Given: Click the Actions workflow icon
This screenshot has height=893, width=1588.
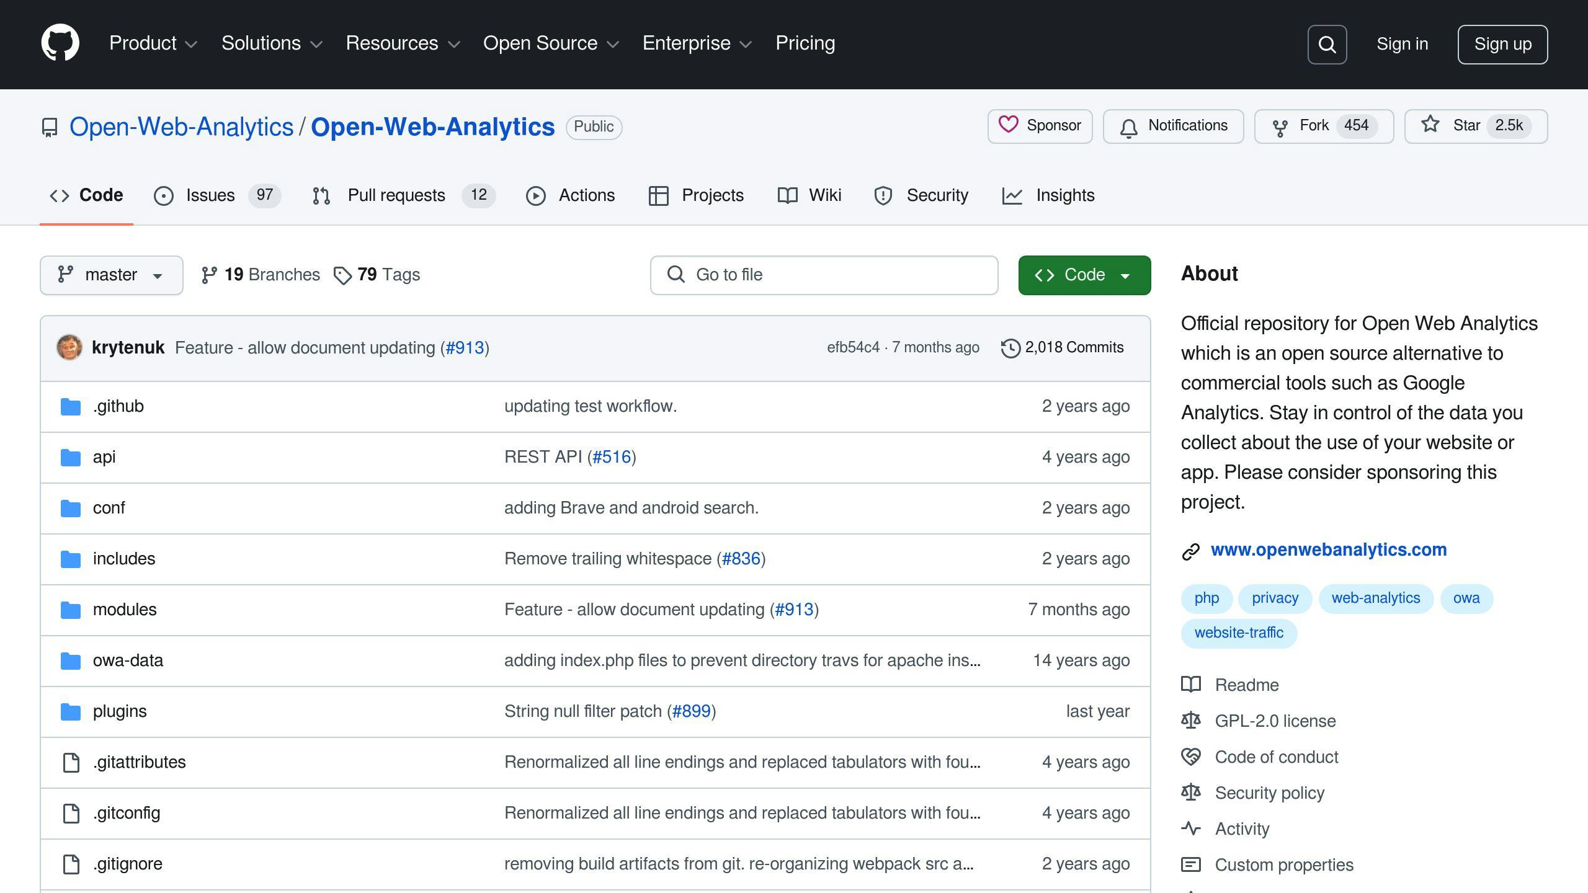Looking at the screenshot, I should 535,195.
